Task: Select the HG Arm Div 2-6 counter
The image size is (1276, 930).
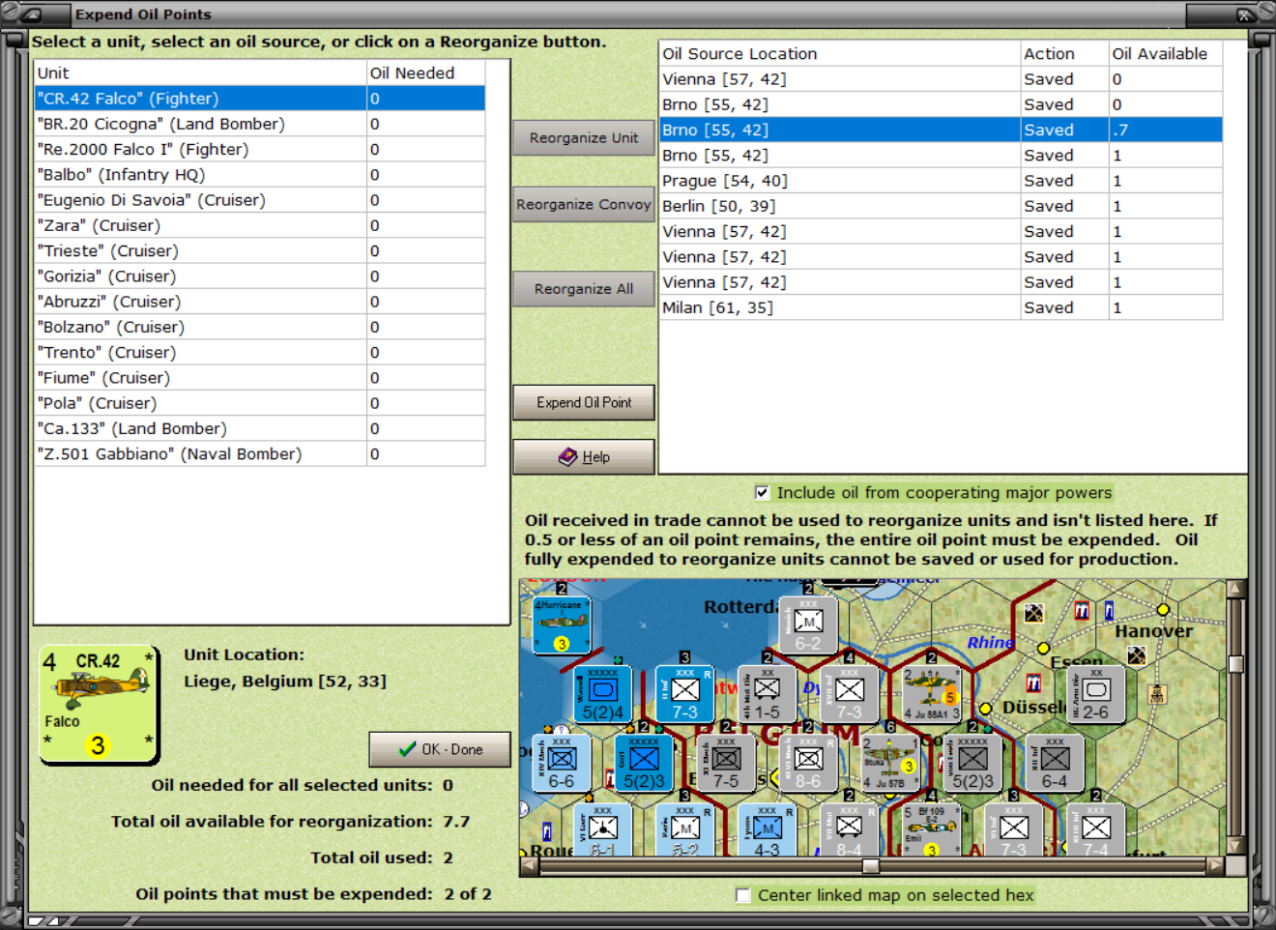Action: 1095,694
